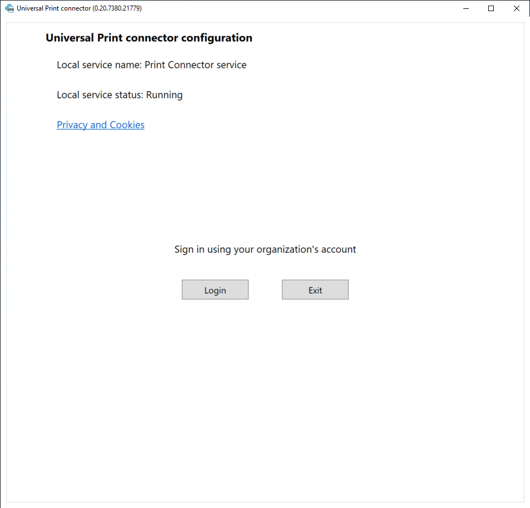This screenshot has width=530, height=508.
Task: Maximize the Universal Print connector window
Action: click(x=491, y=8)
